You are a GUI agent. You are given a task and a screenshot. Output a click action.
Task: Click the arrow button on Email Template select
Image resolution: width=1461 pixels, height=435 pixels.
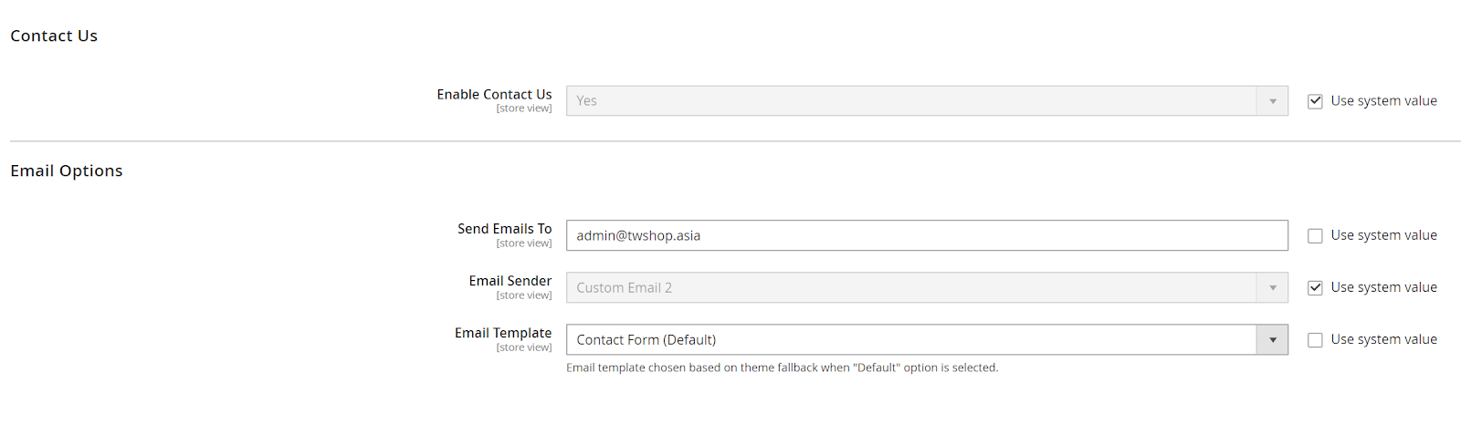[1273, 340]
